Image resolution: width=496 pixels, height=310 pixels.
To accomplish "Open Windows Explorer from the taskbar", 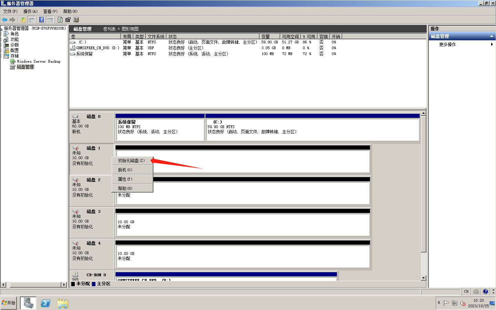I will tap(63, 303).
